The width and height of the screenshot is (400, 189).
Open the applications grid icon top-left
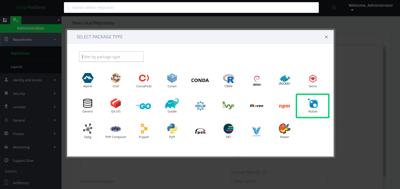pos(5,20)
